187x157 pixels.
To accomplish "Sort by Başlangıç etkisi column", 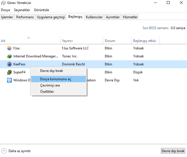I will click(145, 41).
